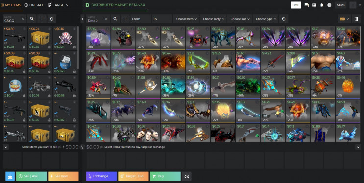
Task: Collapse the left inventory panel arrow
Action: [x=82, y=19]
